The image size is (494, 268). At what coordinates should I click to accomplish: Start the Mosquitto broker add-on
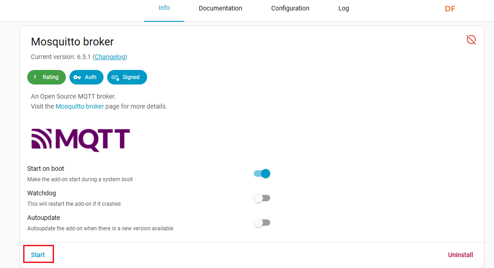(x=38, y=255)
